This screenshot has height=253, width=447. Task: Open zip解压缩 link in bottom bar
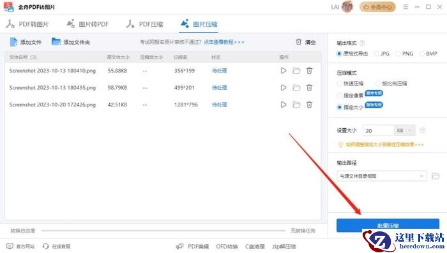click(284, 246)
